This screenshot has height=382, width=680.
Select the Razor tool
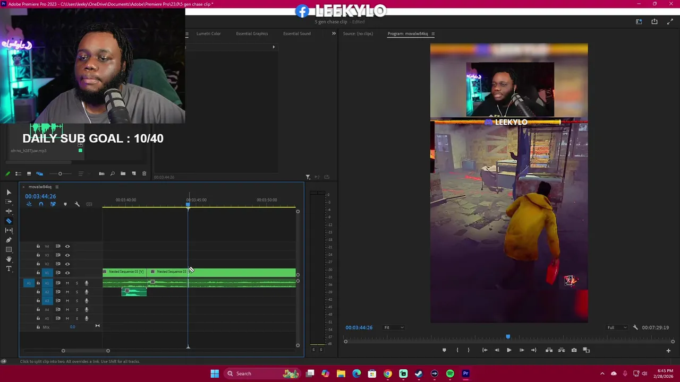[x=9, y=221]
